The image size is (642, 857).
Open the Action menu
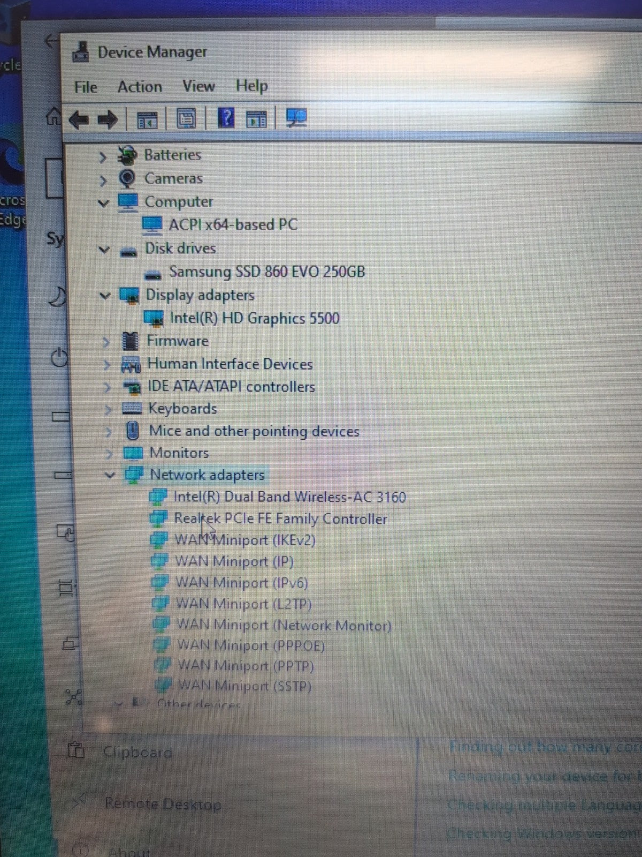[x=140, y=87]
